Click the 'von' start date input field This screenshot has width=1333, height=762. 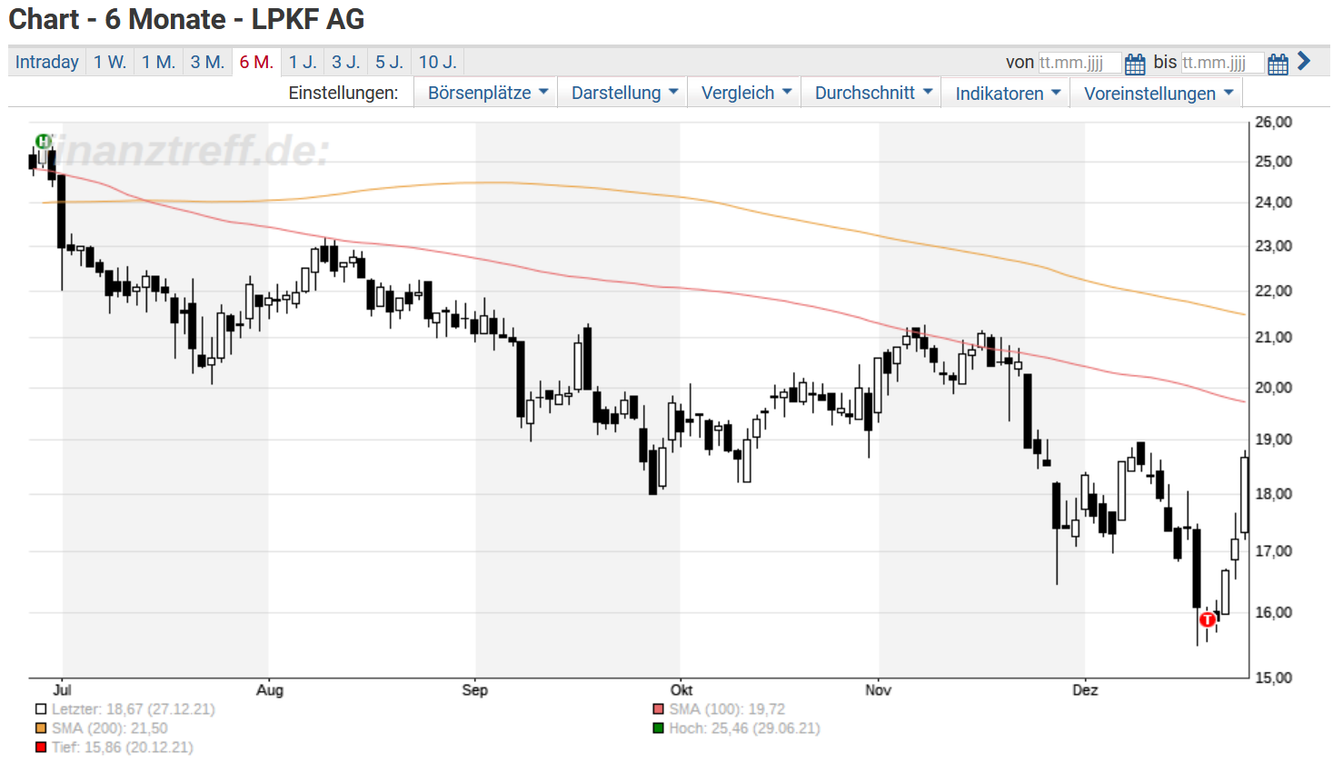[1079, 63]
